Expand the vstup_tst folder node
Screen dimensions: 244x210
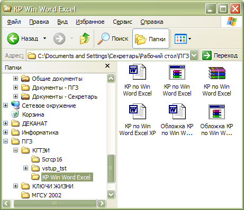[x=25, y=168]
